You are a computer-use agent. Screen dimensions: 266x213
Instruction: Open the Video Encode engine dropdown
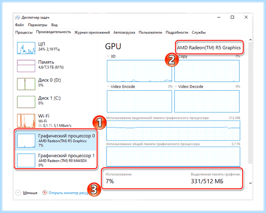(x=108, y=86)
